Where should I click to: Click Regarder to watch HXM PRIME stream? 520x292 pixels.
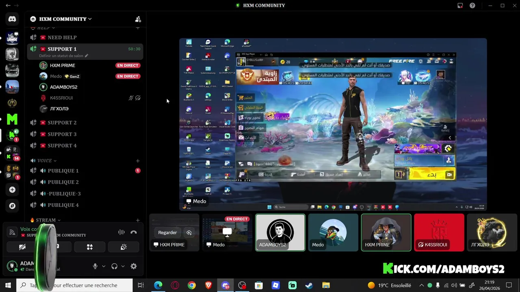[x=167, y=233]
